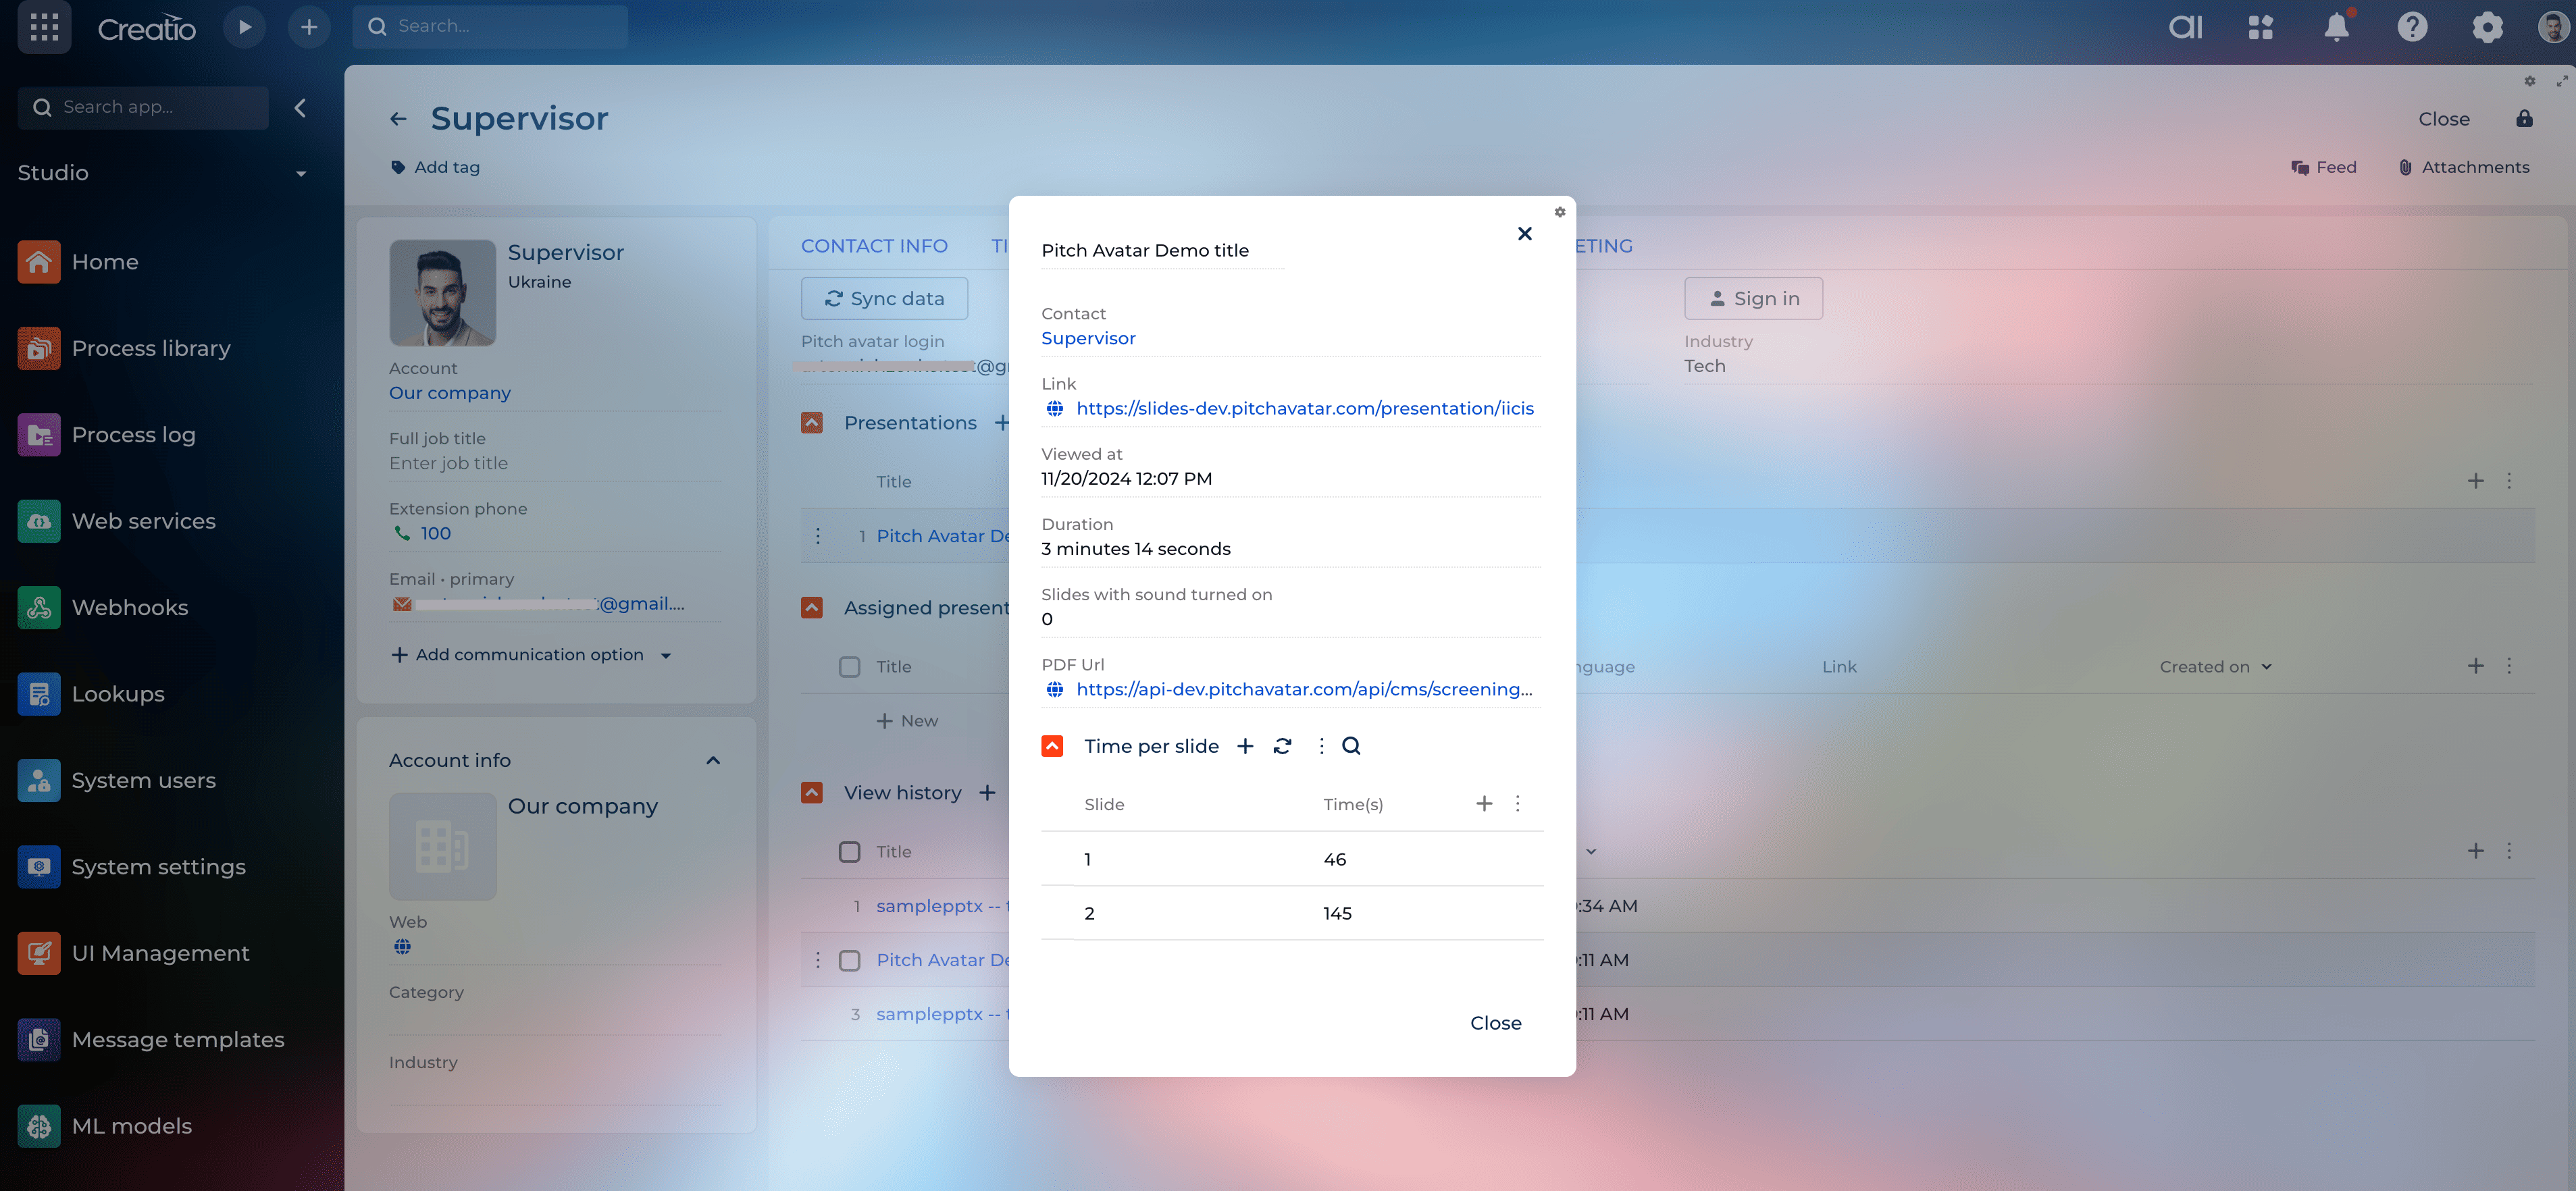Open the Feed panel
Viewport: 2576px width, 1191px height.
tap(2324, 167)
